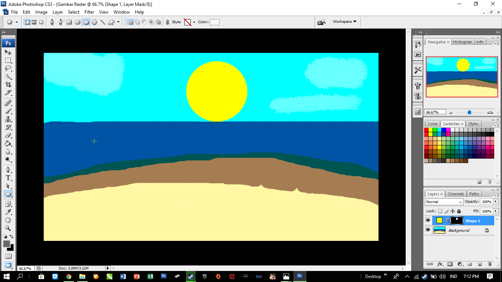This screenshot has height=282, width=502.
Task: Select the Move tool
Action: coord(8,53)
